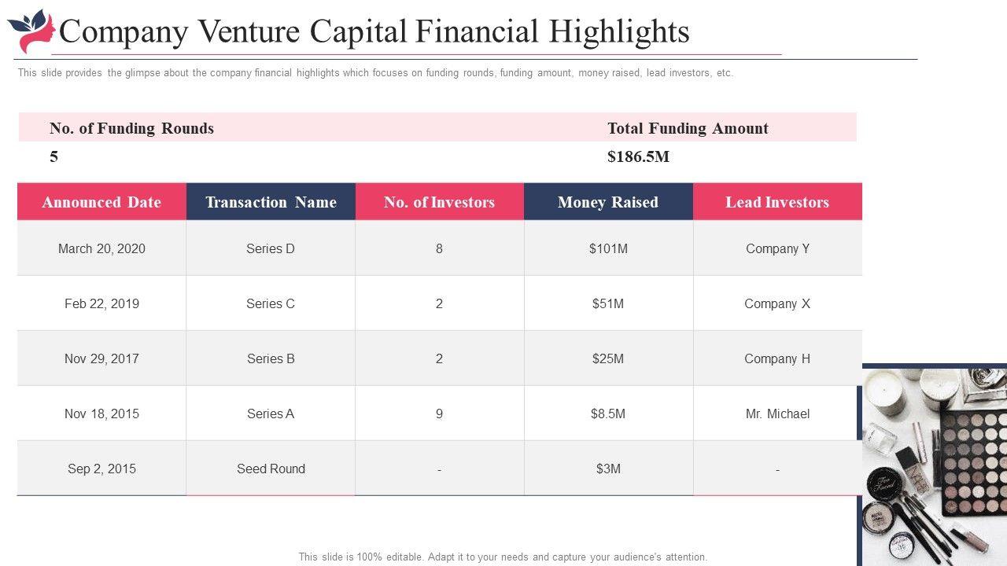Click the $101M money raised cell

(608, 248)
